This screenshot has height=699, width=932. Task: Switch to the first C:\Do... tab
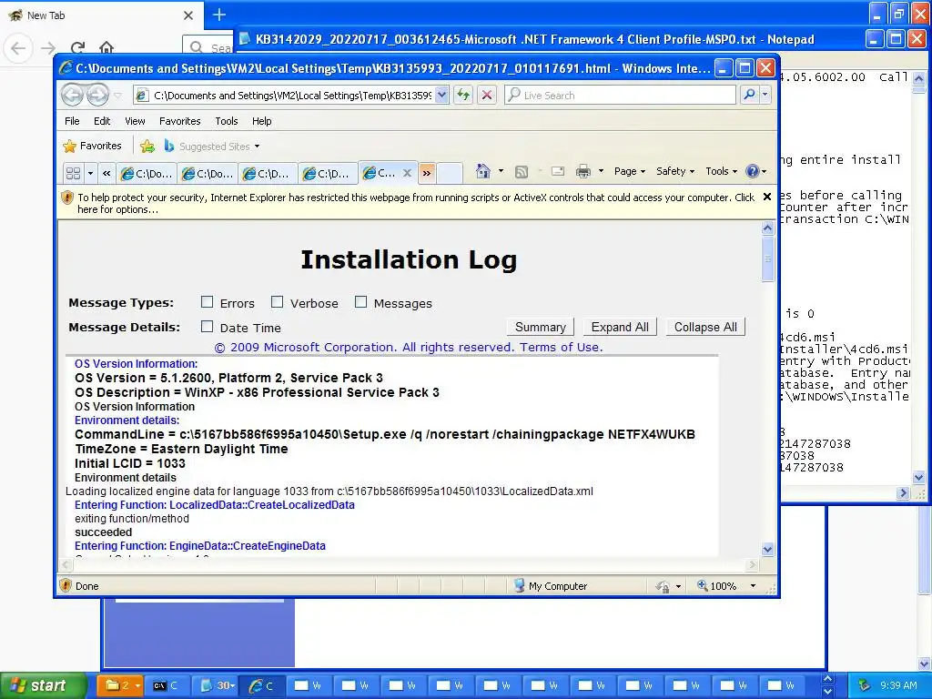tap(147, 174)
